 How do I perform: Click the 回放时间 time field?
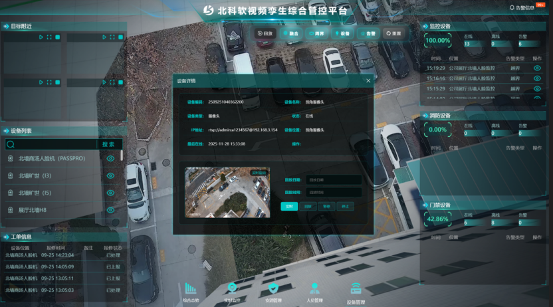(334, 193)
